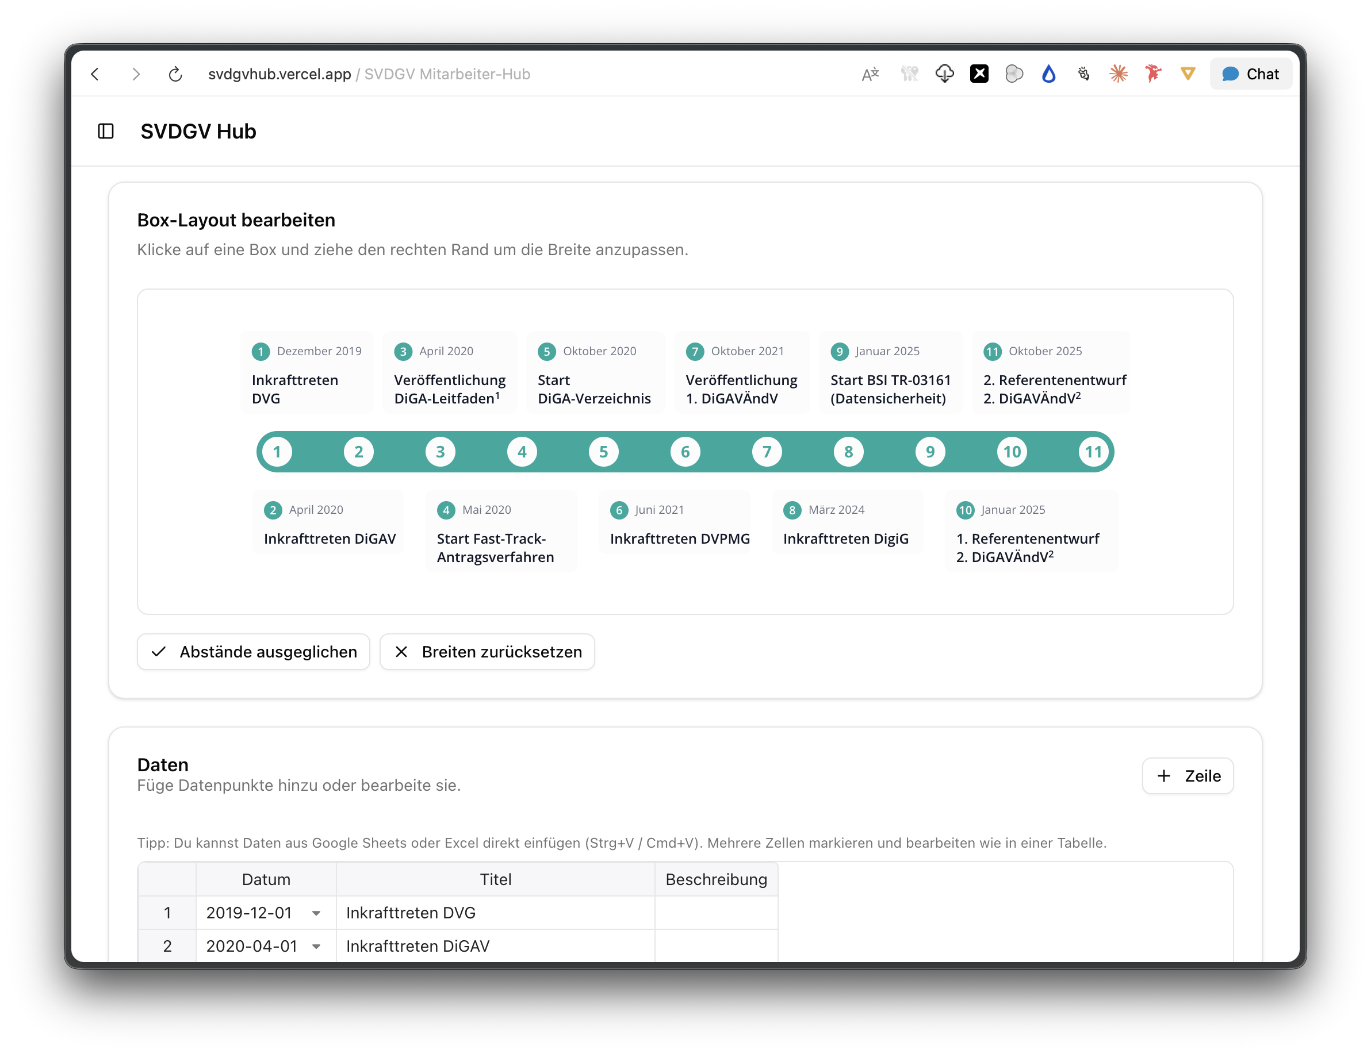Click the Titel column header
The image size is (1371, 1054).
click(x=495, y=880)
